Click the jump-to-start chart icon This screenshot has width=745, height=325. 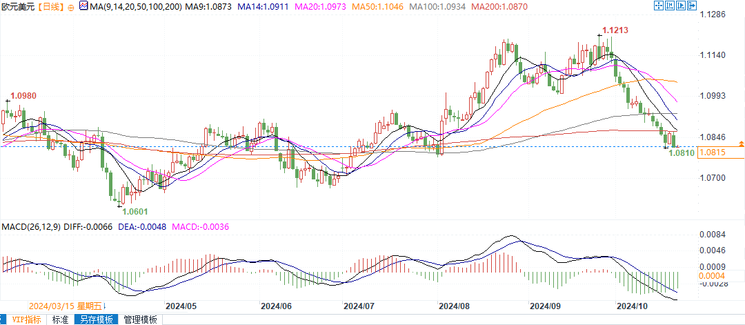point(670,6)
